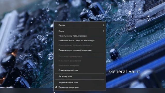
Task: Open the Панели submenu entry
Action: [x=80, y=25]
